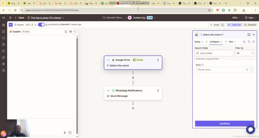Open first left sidebar icon below home
The height and width of the screenshot is (138, 259).
pyautogui.click(x=3, y=25)
